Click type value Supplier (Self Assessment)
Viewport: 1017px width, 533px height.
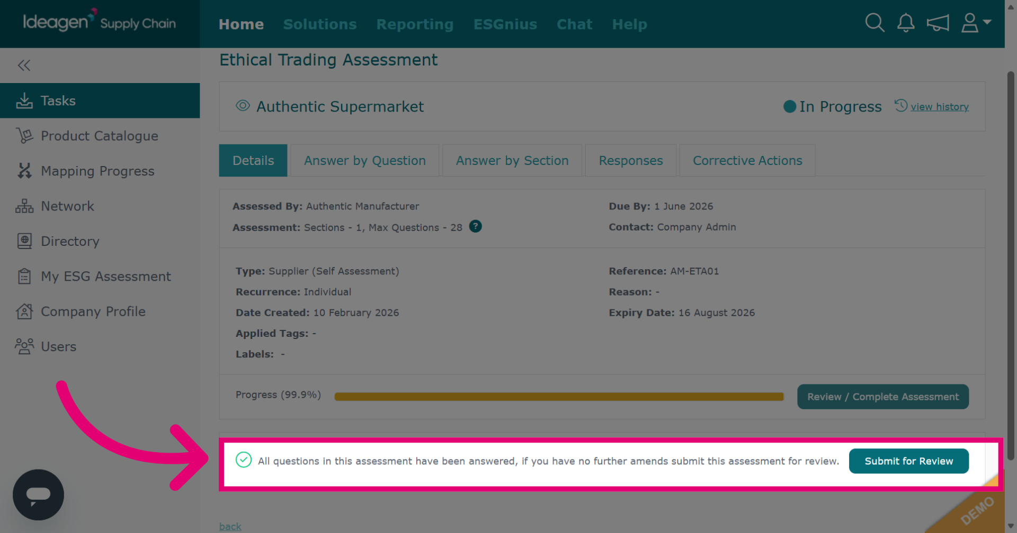(x=334, y=271)
